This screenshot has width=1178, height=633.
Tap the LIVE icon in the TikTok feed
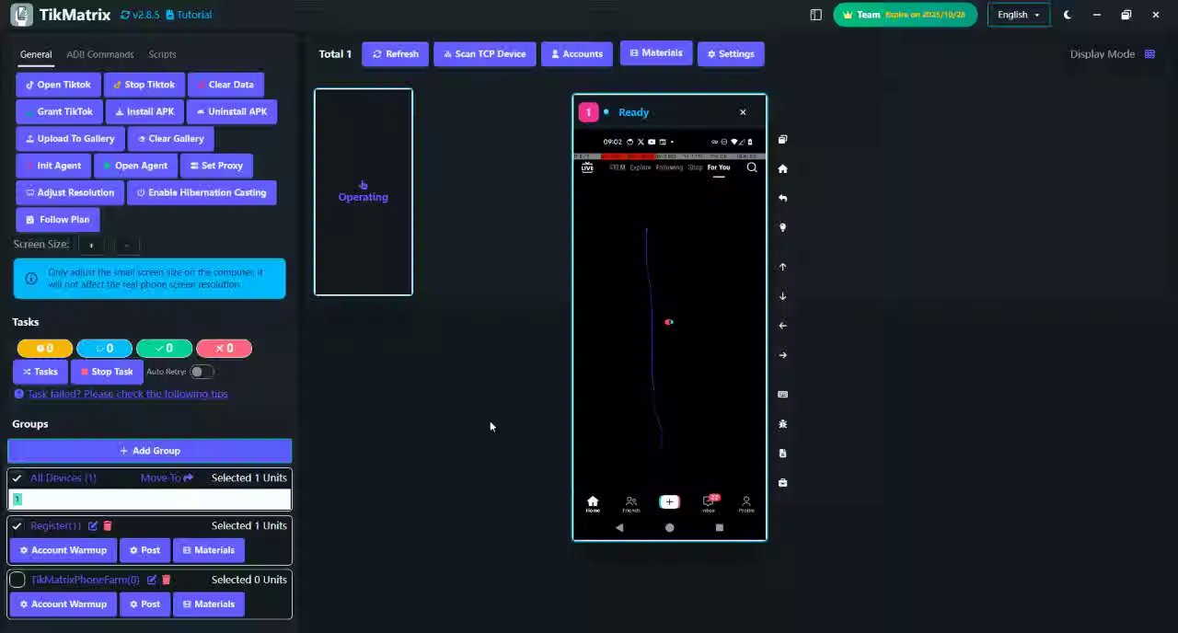click(x=587, y=167)
